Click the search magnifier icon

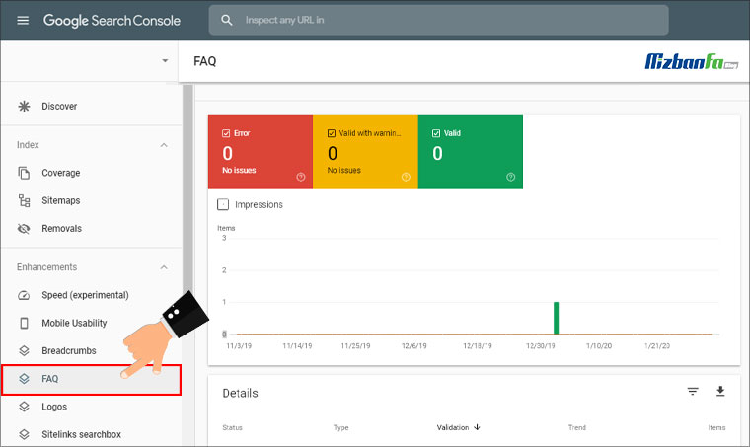click(227, 20)
